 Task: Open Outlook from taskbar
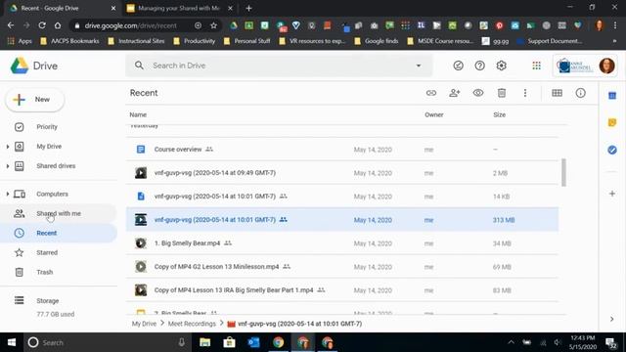point(254,342)
